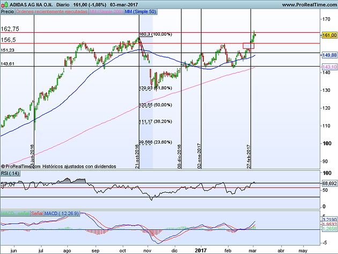Click the jun label on the time axis

point(13,251)
